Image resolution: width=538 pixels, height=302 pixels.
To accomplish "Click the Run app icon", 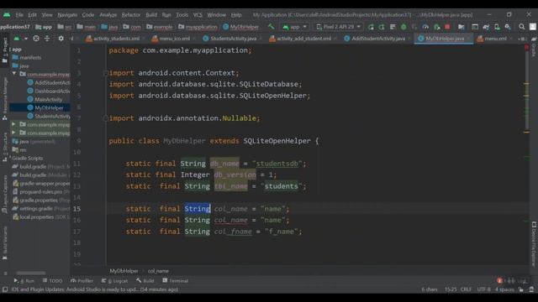I will pos(371,27).
